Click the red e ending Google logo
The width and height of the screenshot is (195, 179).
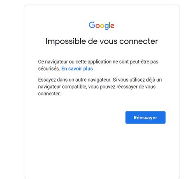pyautogui.click(x=112, y=26)
